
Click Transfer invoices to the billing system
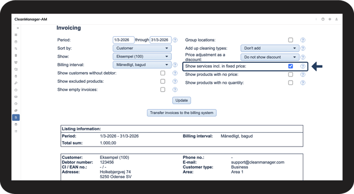182,113
